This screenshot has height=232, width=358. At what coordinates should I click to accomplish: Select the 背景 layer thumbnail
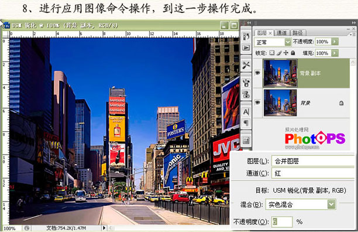(x=280, y=103)
